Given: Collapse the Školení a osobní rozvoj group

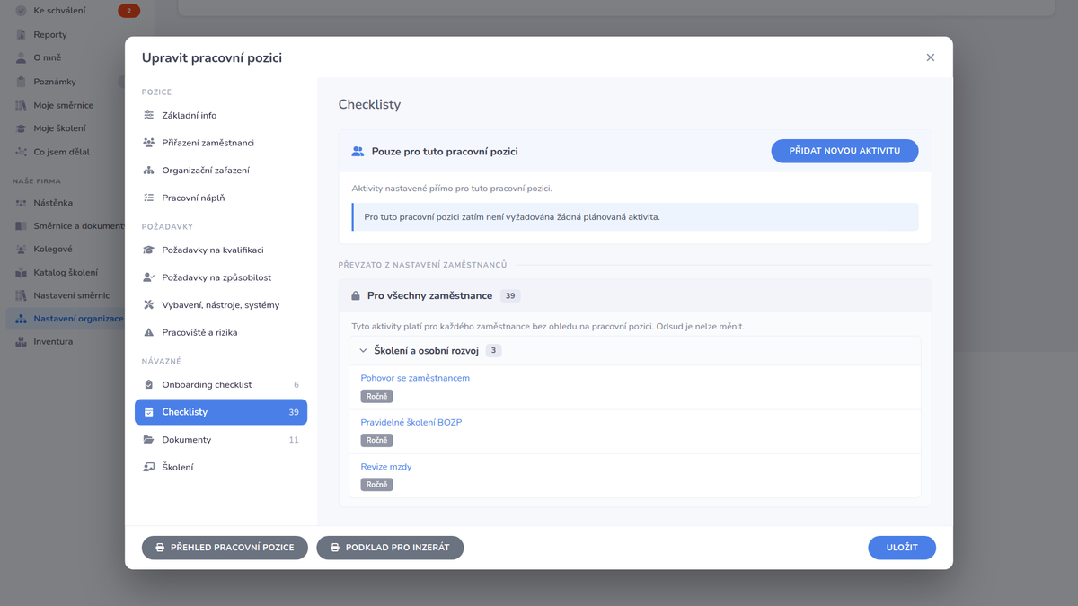Looking at the screenshot, I should 363,350.
